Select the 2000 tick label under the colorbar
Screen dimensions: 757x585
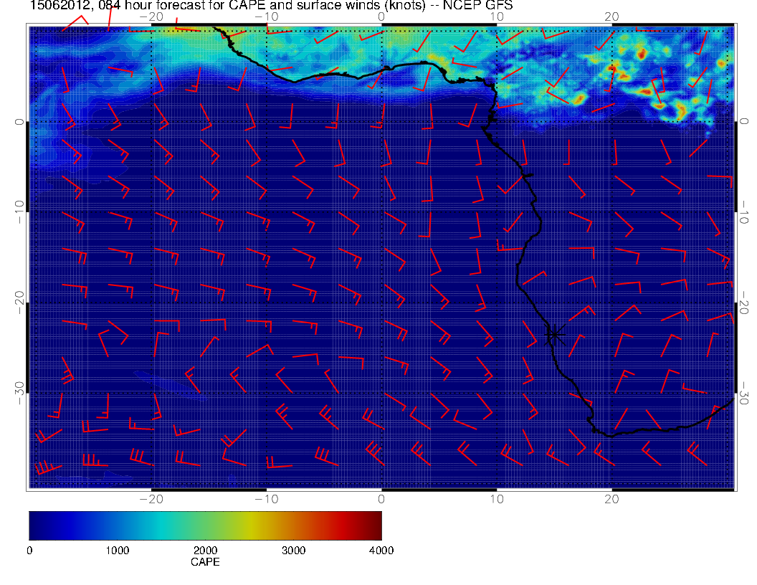[205, 550]
